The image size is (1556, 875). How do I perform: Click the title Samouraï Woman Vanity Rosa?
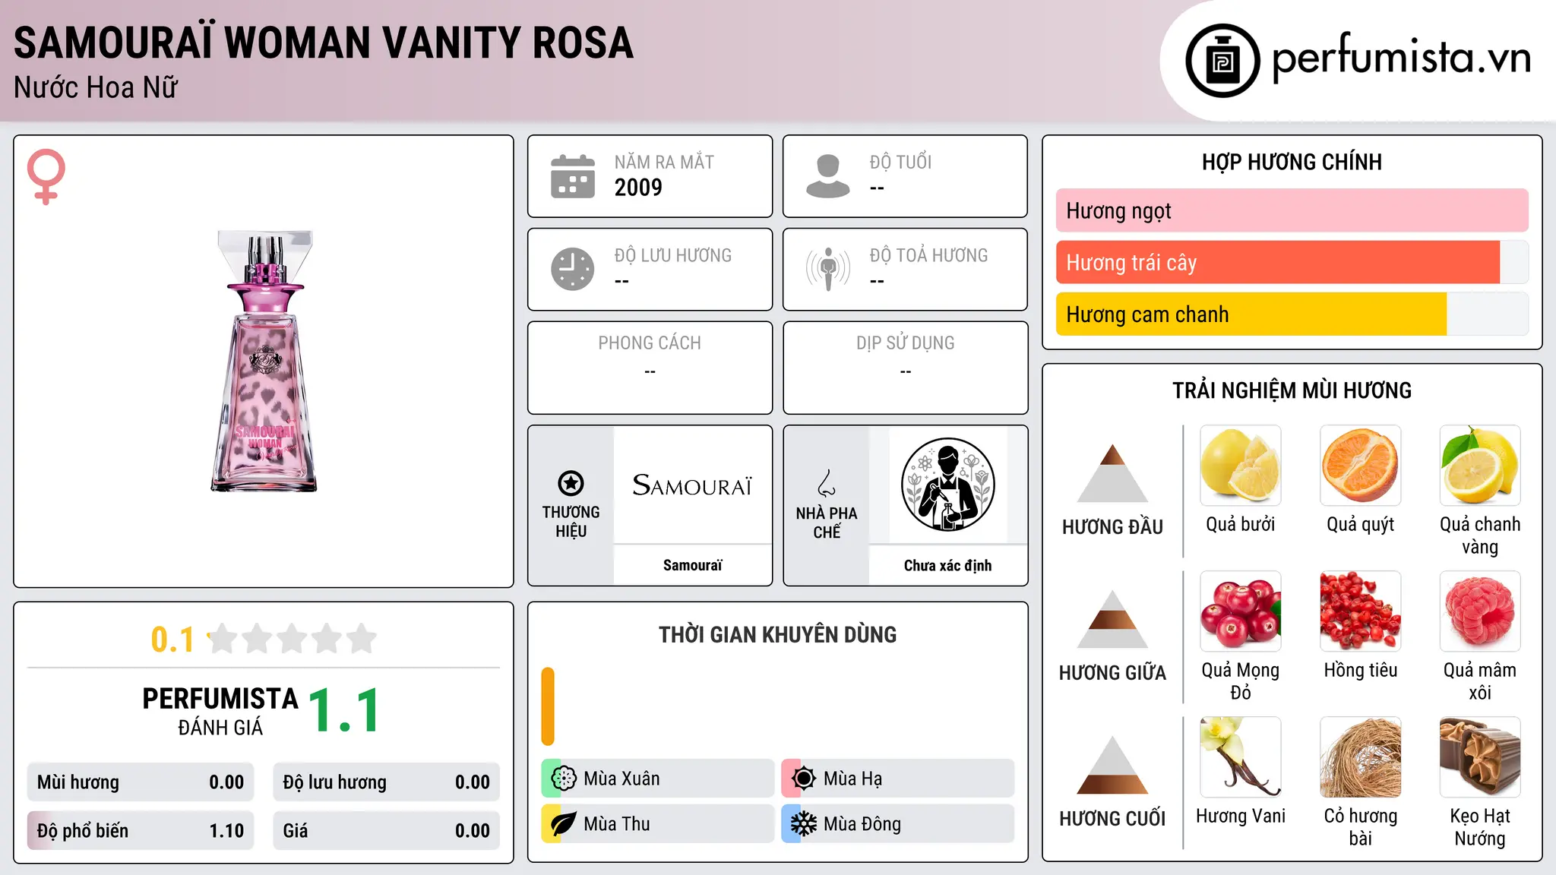click(324, 43)
